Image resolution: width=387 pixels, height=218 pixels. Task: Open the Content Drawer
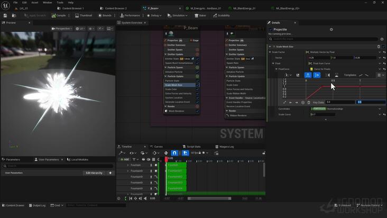pos(13,205)
